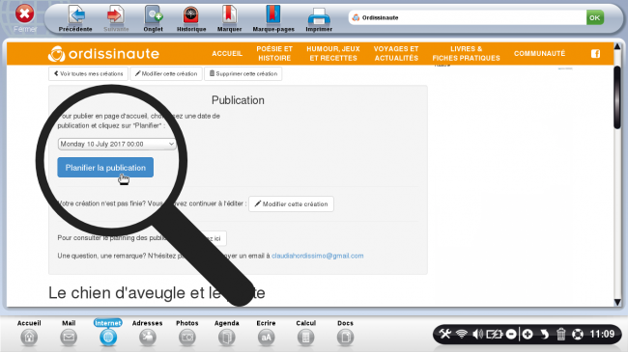The height and width of the screenshot is (352, 628).
Task: Click the ordissinaute site logo
Action: 103,54
